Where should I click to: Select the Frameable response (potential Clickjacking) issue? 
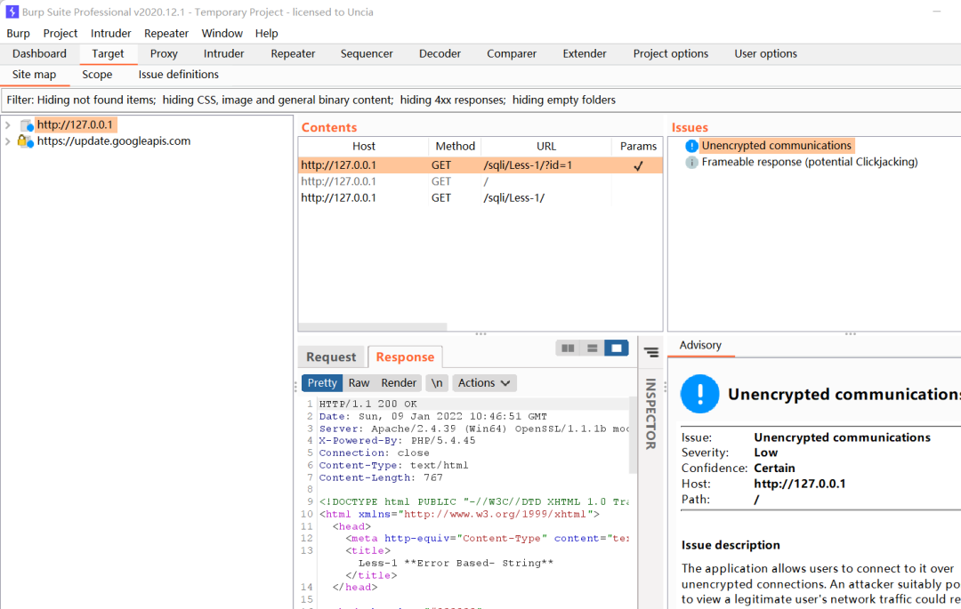coord(810,162)
